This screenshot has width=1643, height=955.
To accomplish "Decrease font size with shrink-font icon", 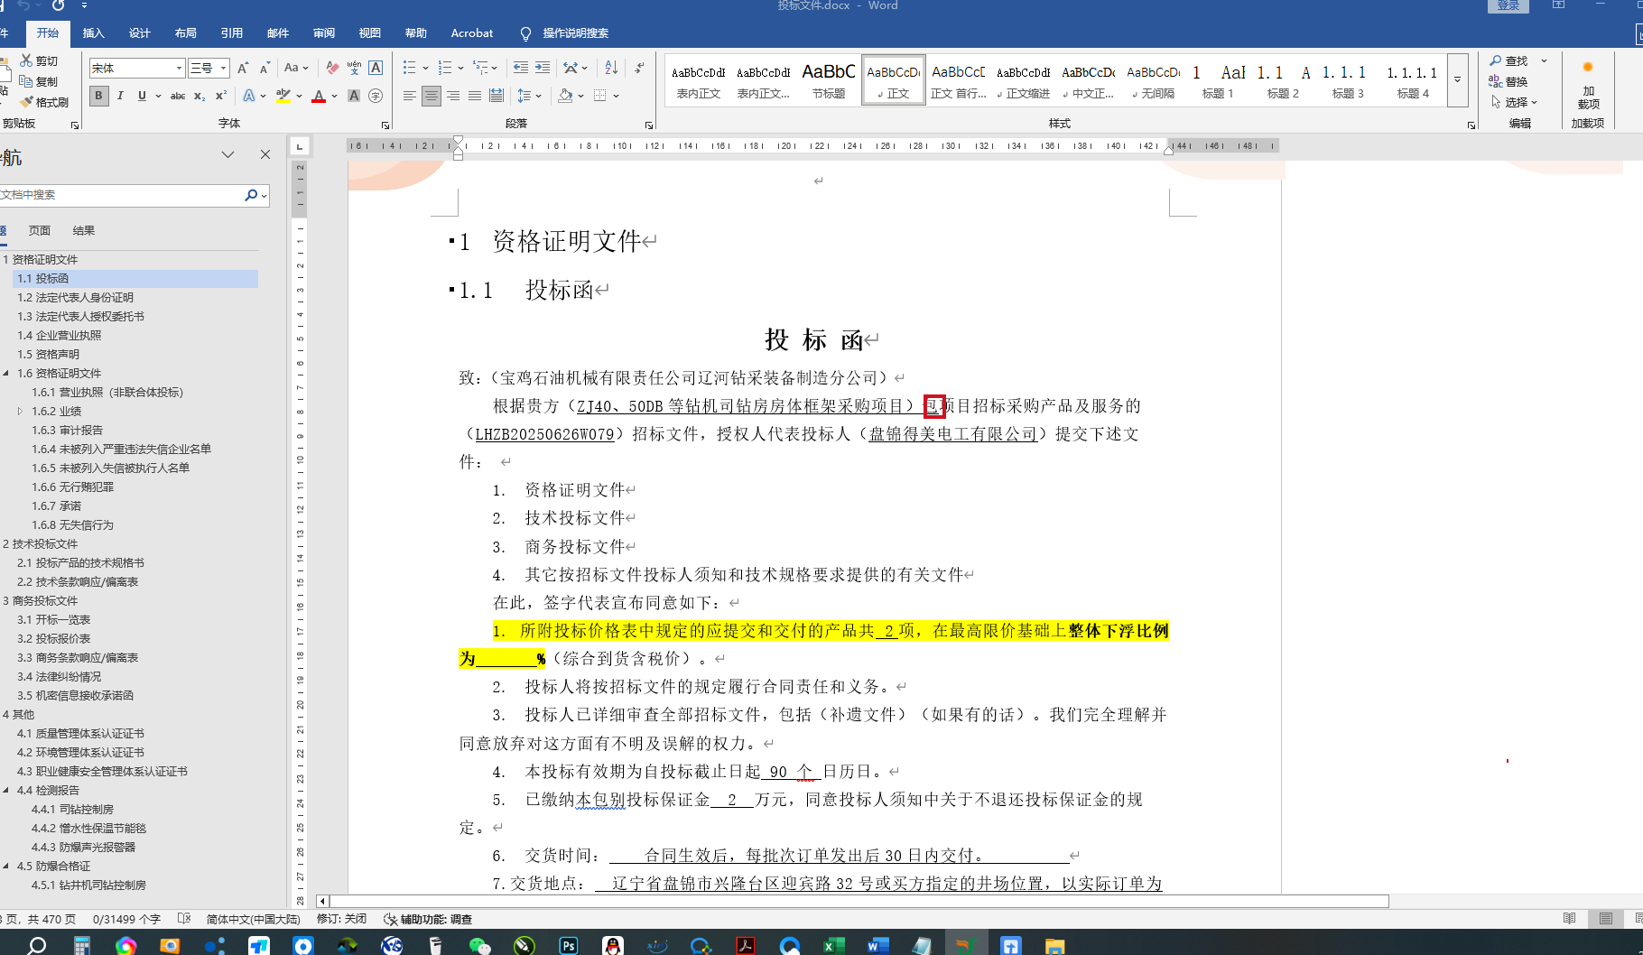I will pyautogui.click(x=265, y=68).
